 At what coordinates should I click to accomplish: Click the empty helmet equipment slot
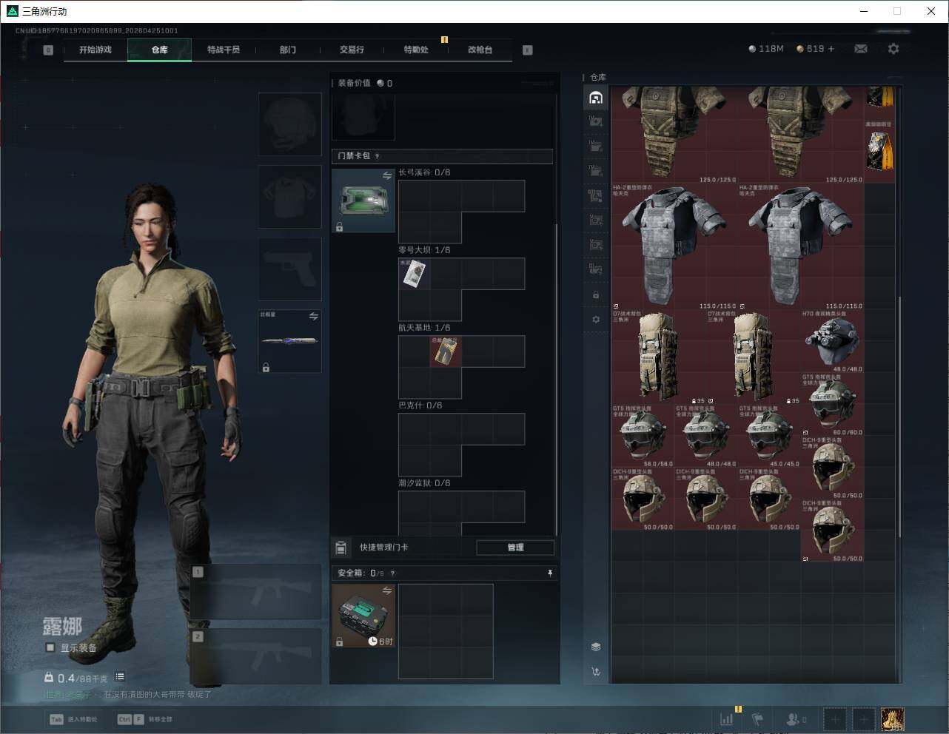click(289, 124)
